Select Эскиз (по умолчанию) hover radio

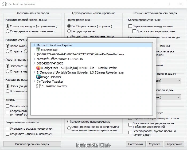[7, 86]
